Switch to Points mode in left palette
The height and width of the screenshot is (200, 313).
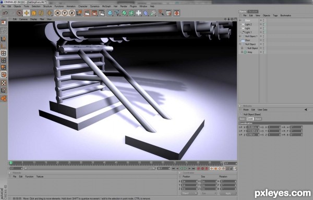click(x=4, y=53)
